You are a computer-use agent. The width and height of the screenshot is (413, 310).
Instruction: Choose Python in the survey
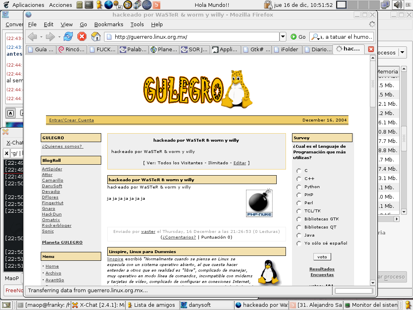pyautogui.click(x=299, y=187)
